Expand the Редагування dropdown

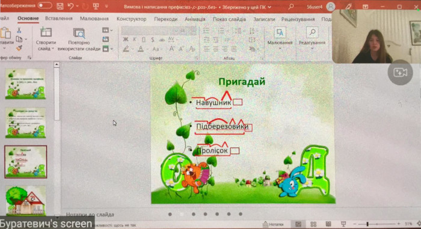pyautogui.click(x=312, y=39)
